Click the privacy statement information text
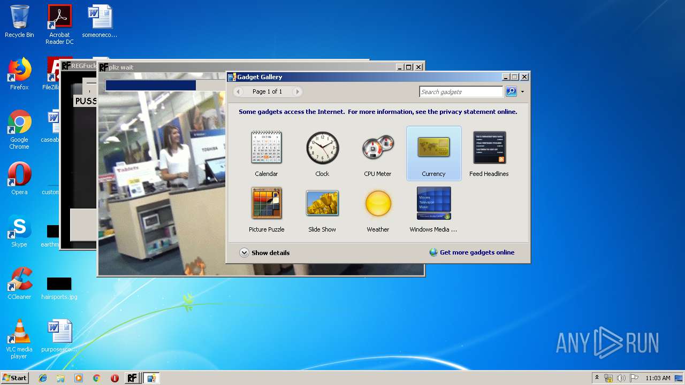 [x=378, y=112]
